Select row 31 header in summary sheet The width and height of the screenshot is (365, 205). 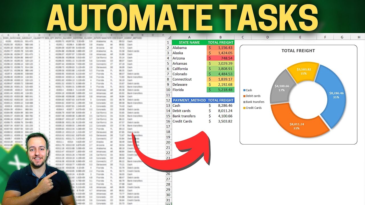pos(168,200)
